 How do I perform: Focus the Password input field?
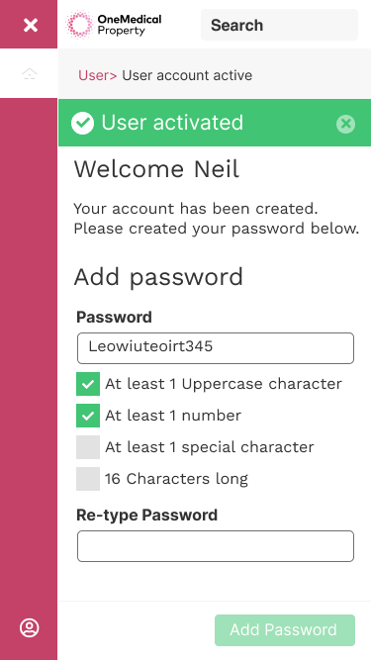pyautogui.click(x=216, y=348)
